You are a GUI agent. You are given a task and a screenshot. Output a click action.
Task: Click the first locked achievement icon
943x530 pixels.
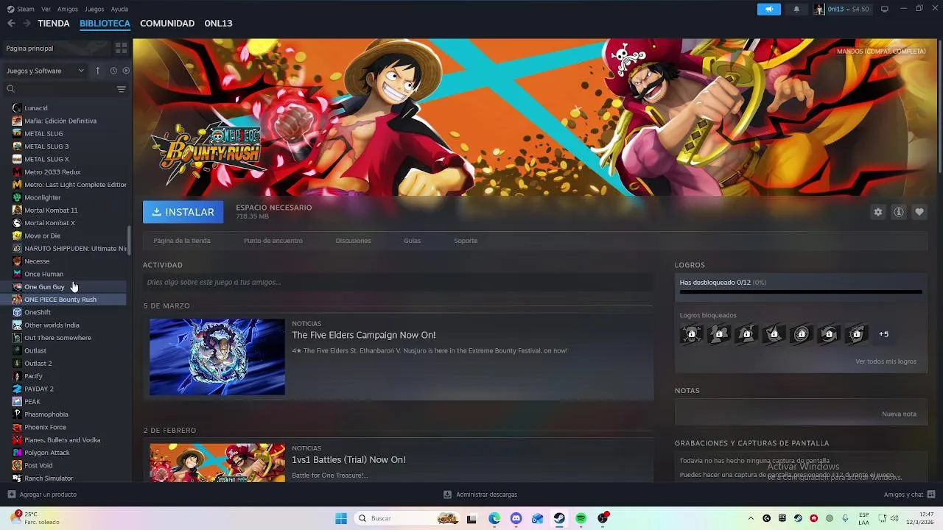691,334
